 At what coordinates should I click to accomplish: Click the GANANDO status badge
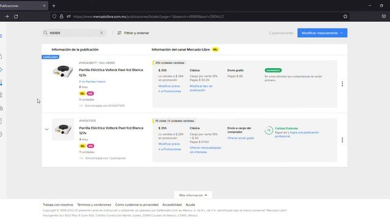(x=273, y=71)
